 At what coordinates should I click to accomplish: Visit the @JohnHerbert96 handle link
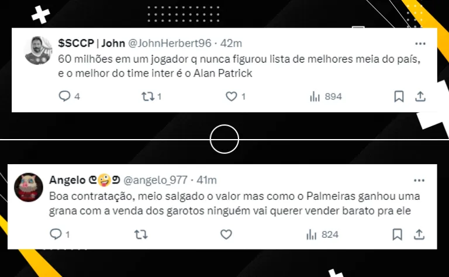(x=170, y=43)
